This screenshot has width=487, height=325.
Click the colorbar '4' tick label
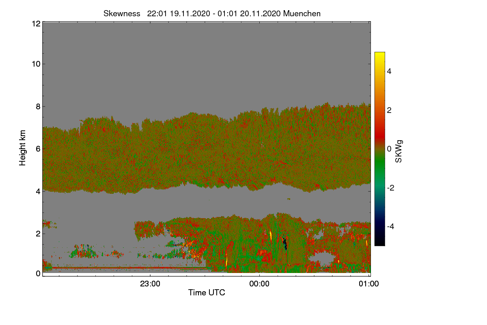(x=390, y=71)
